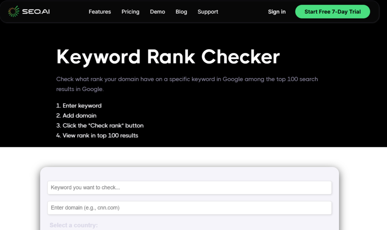Click the Keyword Rank Checker heading
Image resolution: width=387 pixels, height=230 pixels.
pyautogui.click(x=167, y=57)
